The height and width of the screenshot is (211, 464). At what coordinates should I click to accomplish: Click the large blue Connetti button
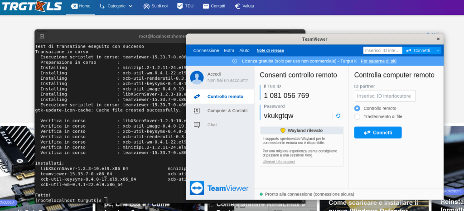(377, 132)
